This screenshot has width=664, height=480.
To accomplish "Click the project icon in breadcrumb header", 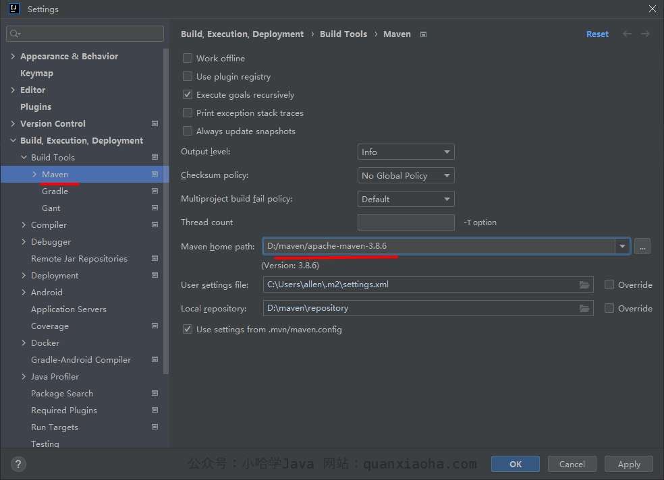I will [424, 34].
